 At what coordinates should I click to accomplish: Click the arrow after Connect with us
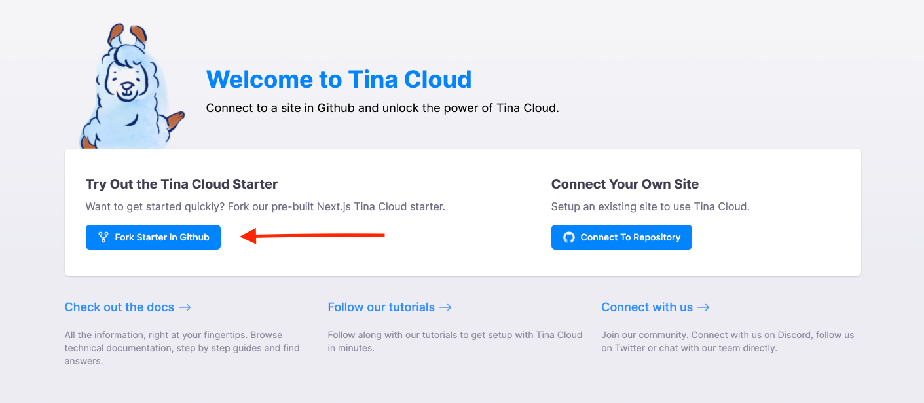click(703, 307)
